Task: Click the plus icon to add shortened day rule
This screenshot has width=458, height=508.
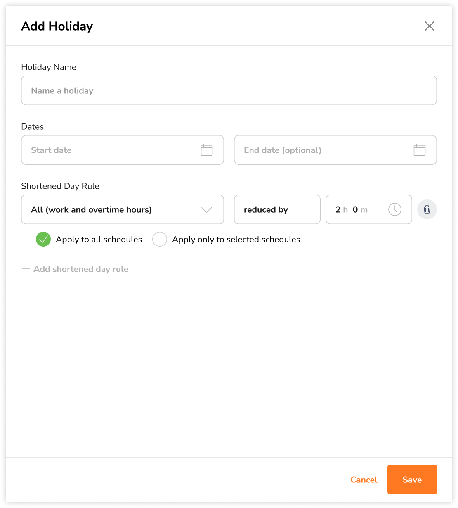Action: pos(26,269)
